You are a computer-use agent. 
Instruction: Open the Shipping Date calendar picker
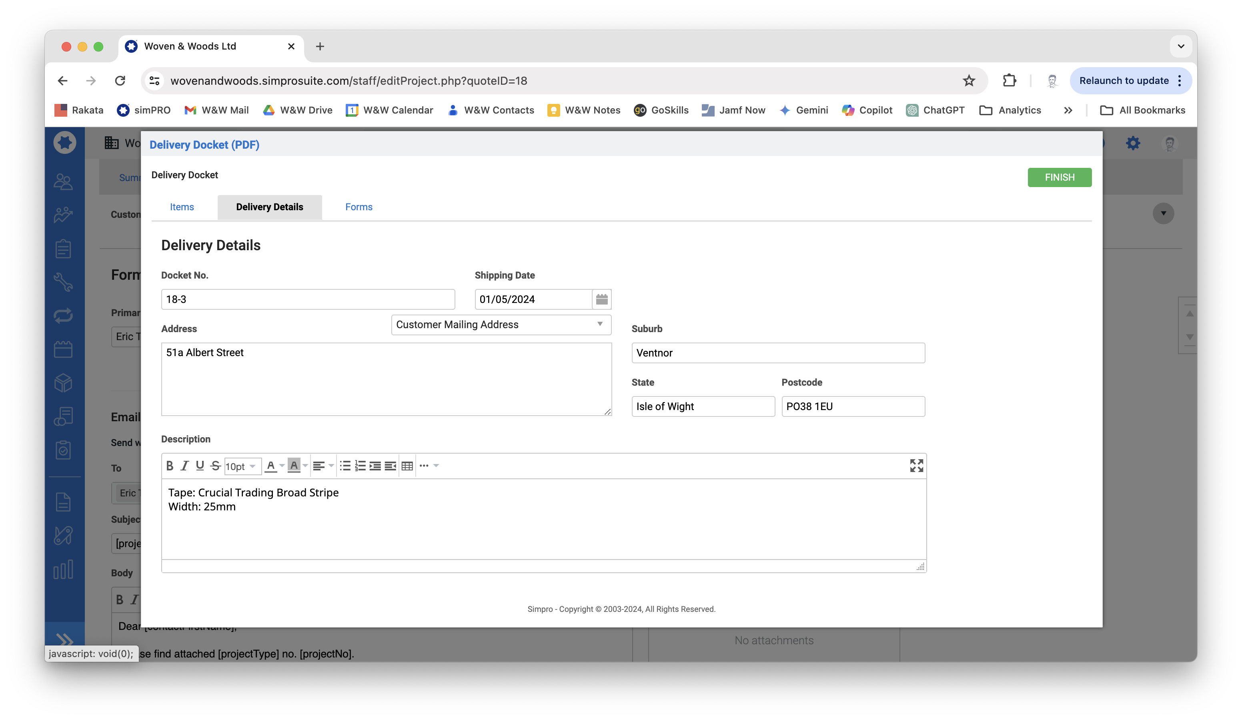click(601, 299)
